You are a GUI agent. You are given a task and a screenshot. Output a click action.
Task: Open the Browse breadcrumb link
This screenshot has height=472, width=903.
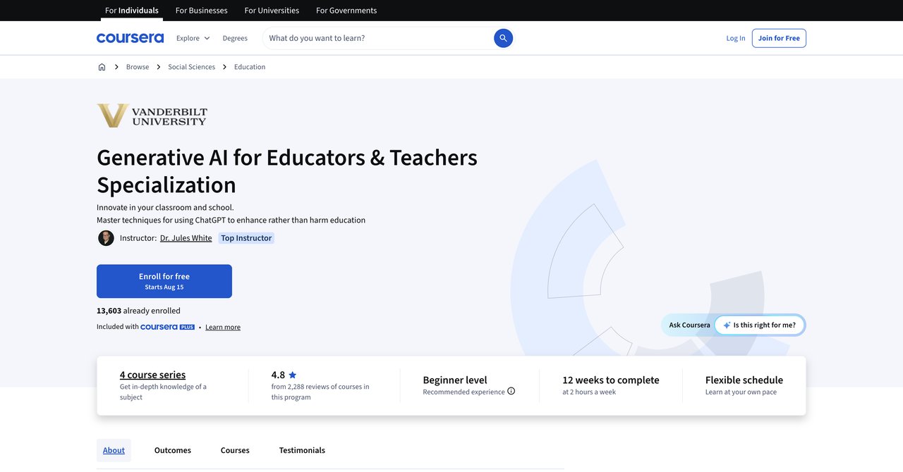(138, 67)
